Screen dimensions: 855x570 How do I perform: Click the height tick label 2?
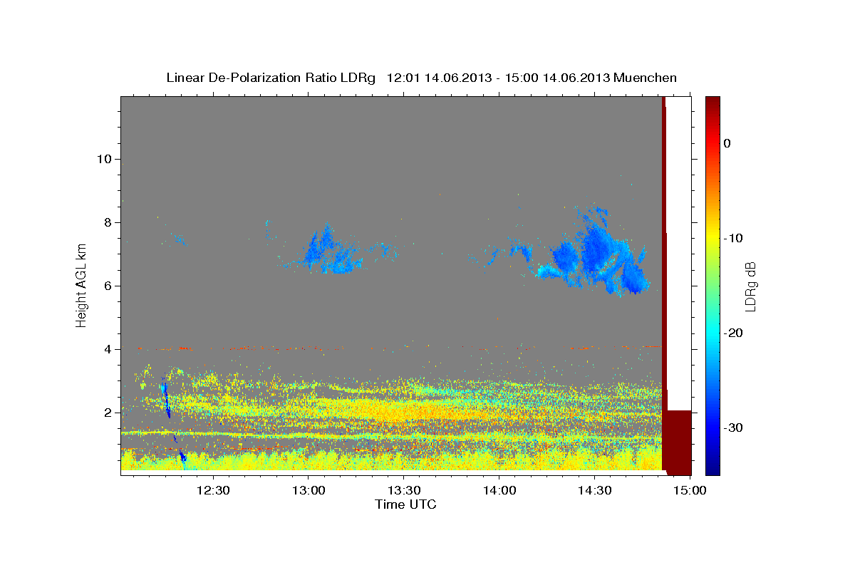108,413
